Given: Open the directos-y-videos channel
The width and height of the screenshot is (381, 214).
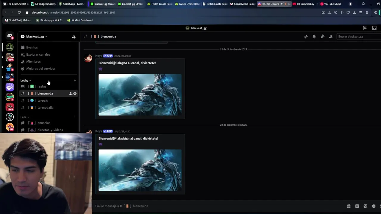Looking at the screenshot, I should (x=49, y=130).
